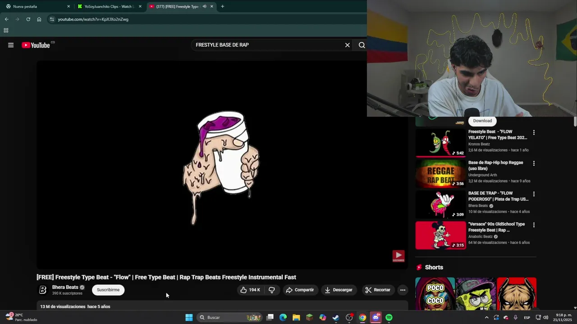Switch to FREE Freestyle Type tab
The height and width of the screenshot is (324, 577).
(176, 6)
